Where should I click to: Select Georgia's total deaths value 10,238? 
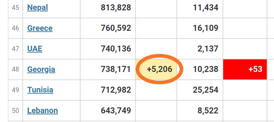205,70
